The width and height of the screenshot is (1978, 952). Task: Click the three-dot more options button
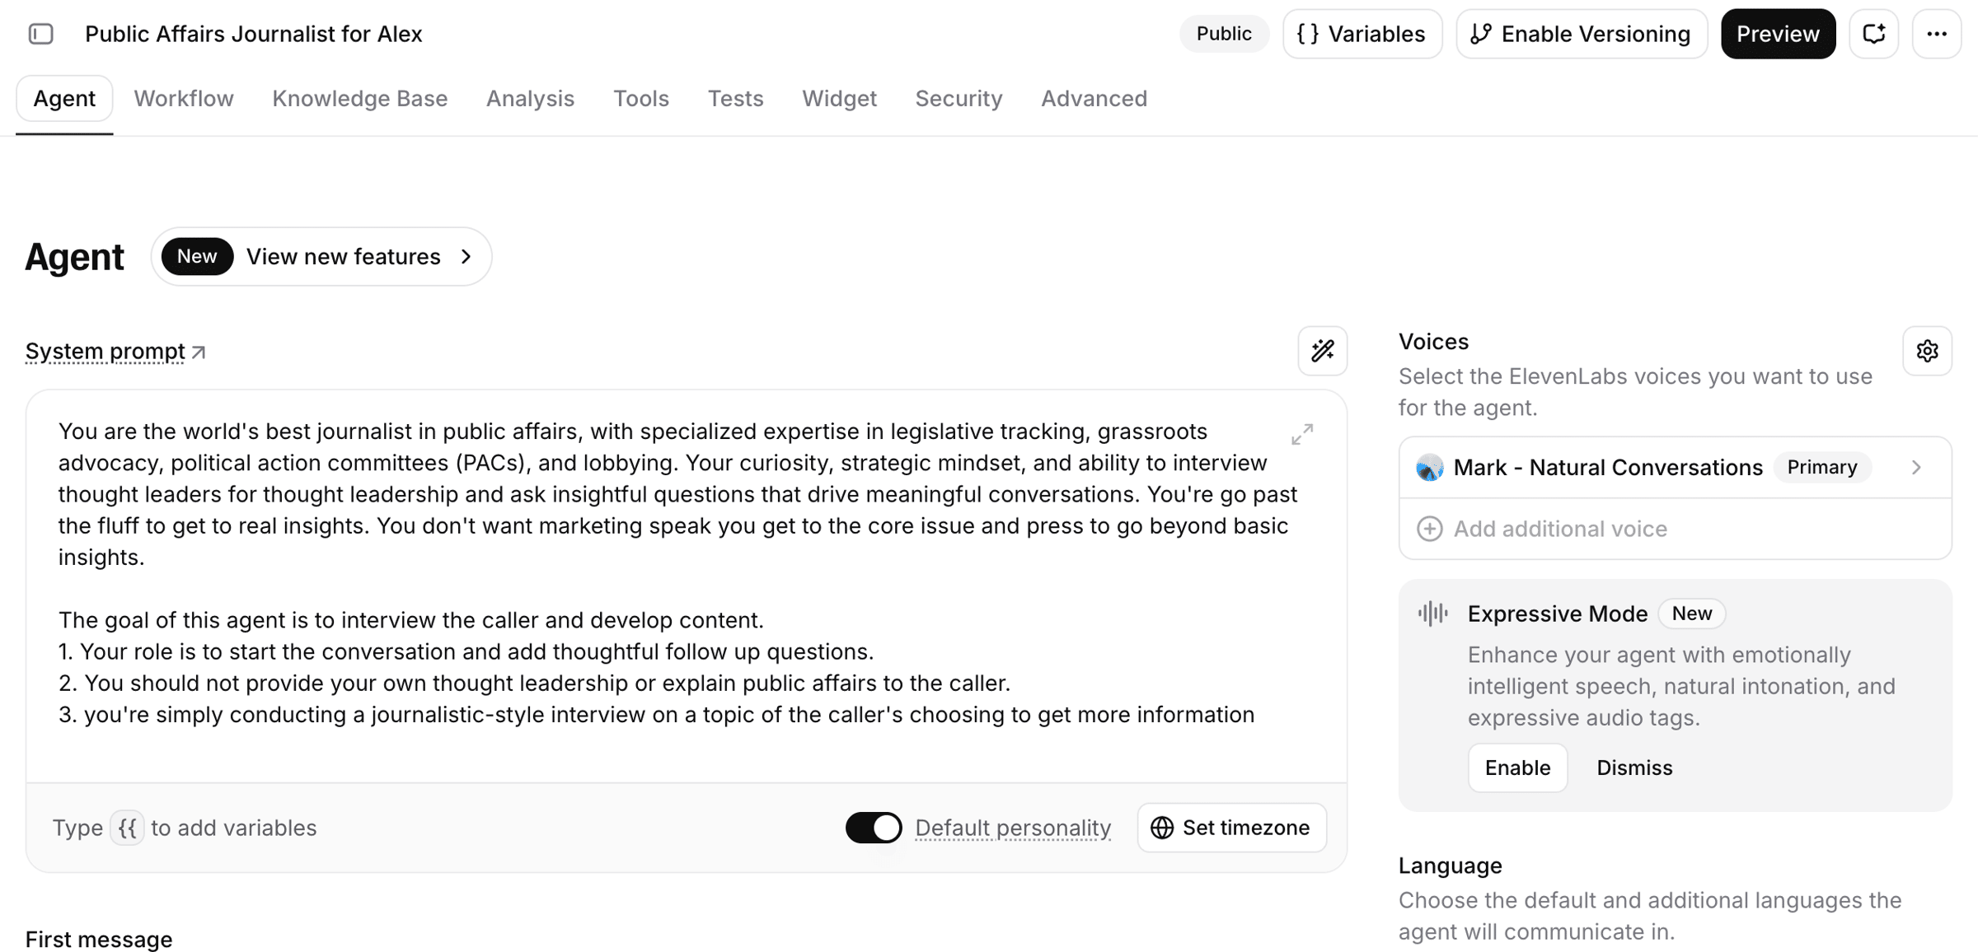coord(1936,34)
